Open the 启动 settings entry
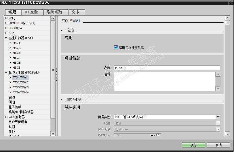 pyautogui.click(x=12, y=97)
